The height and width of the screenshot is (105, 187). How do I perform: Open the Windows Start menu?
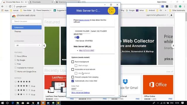click(x=2, y=103)
